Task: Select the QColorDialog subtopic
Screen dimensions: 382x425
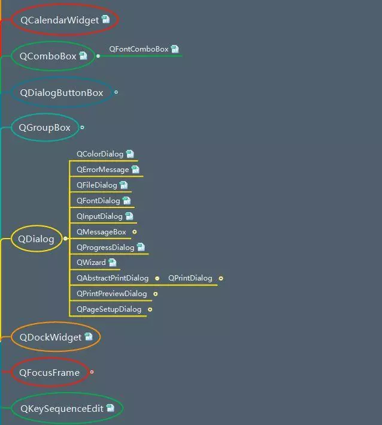Action: 100,154
